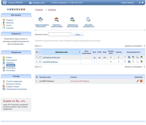Click the bar chart icon beside Статистика
The height and width of the screenshot is (125, 146).
pos(4,68)
